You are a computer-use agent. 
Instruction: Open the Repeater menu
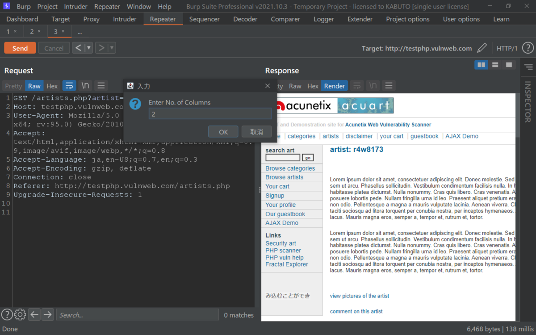point(107,7)
